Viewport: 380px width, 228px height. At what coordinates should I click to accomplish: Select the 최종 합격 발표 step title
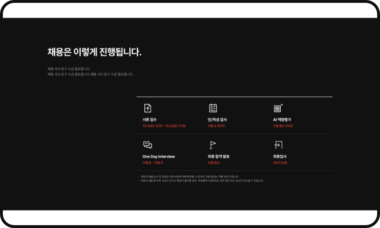click(x=218, y=157)
